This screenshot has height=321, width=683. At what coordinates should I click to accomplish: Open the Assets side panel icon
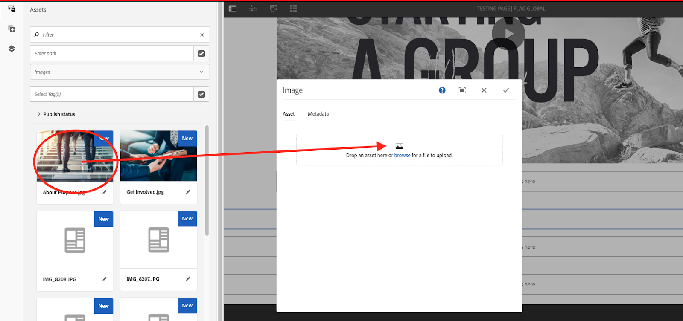point(12,9)
